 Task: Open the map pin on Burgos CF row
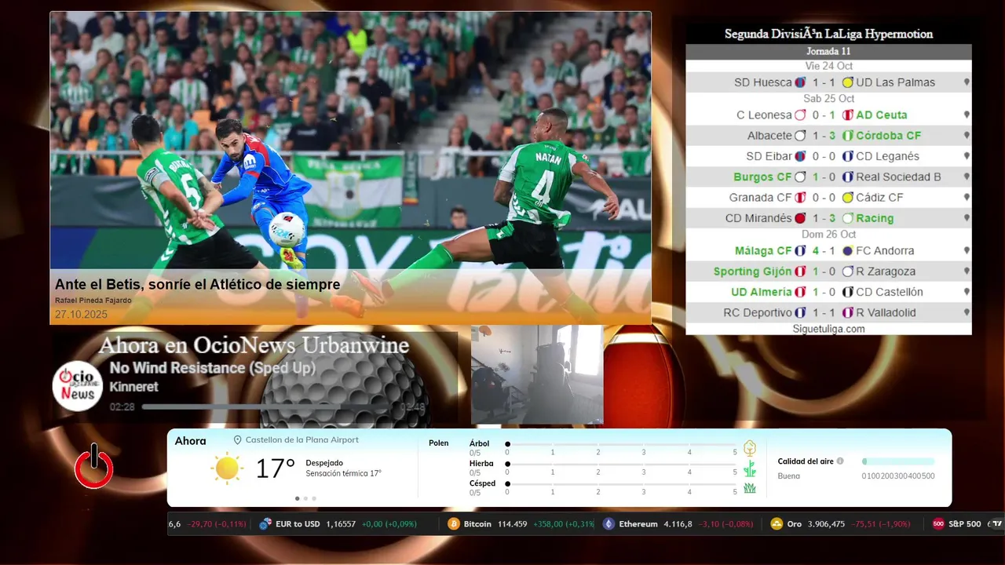[x=967, y=177]
